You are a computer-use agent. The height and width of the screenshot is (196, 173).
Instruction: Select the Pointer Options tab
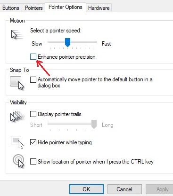click(66, 7)
